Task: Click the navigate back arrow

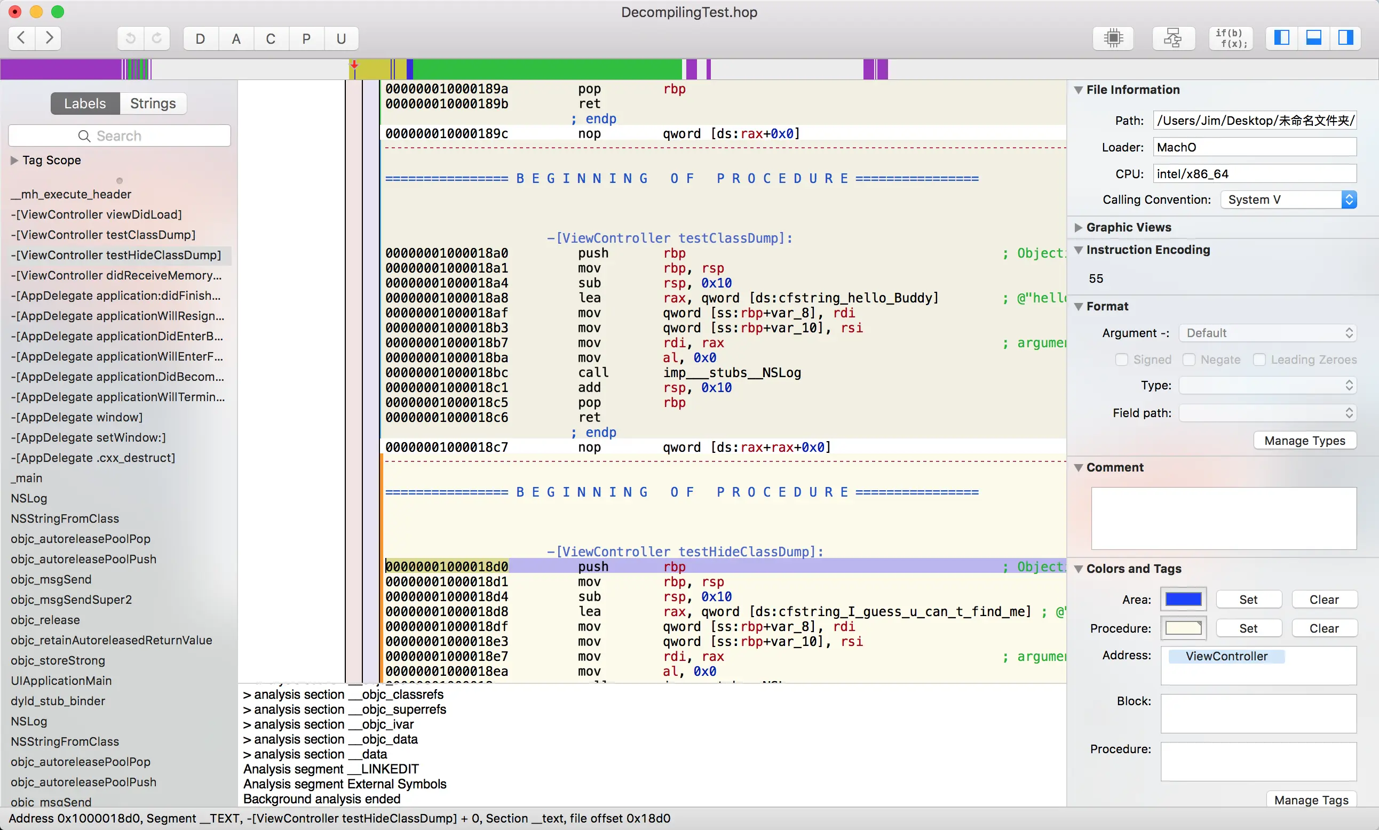Action: point(22,38)
